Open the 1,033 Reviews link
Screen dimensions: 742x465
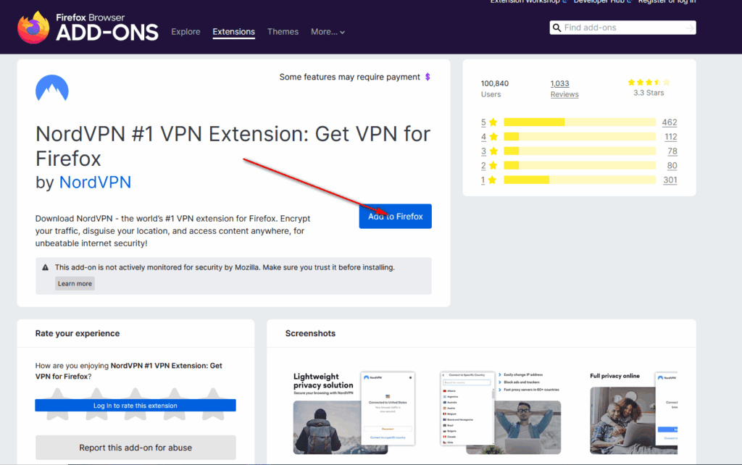point(560,83)
